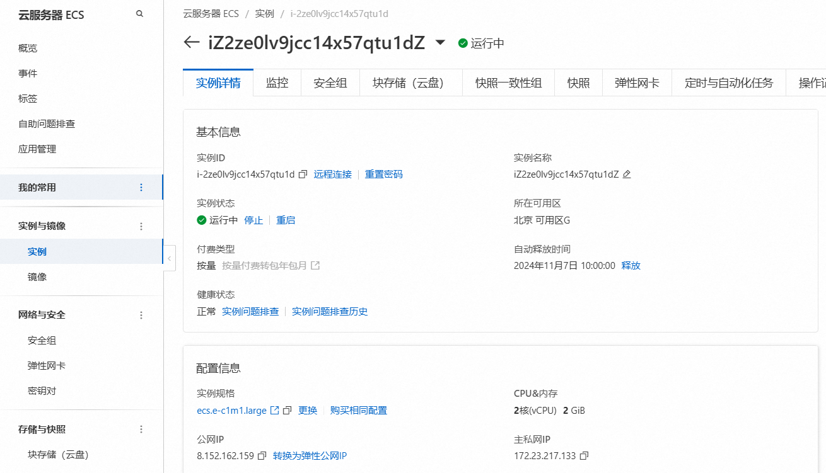Collapse the sidebar with the chevron handle
This screenshot has width=826, height=473.
(169, 258)
